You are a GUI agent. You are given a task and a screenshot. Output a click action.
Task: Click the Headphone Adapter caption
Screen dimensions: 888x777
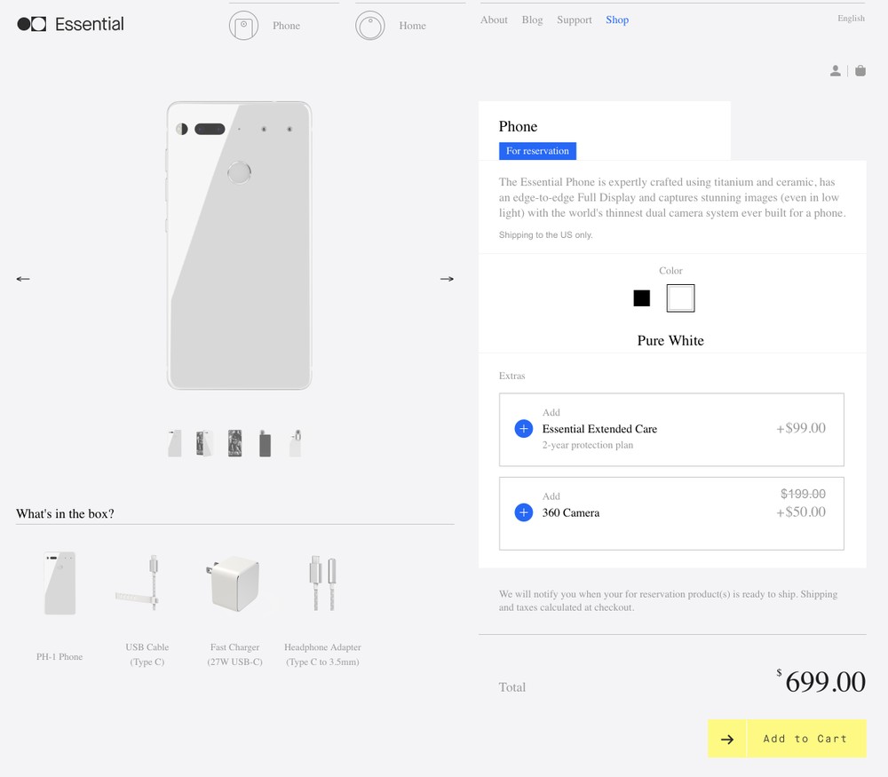pos(323,654)
